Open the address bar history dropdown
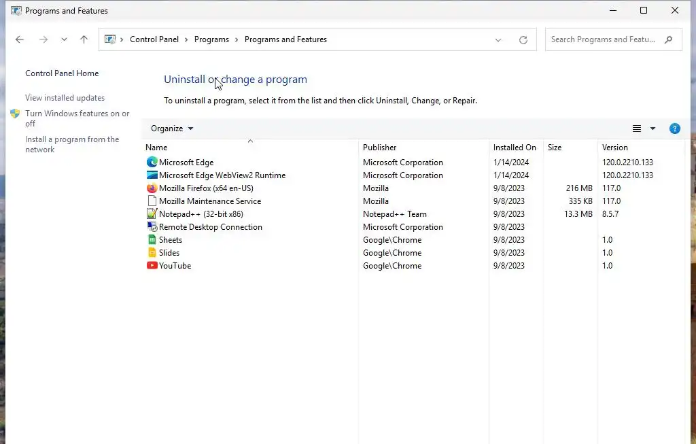Viewport: 696px width, 444px height. pos(498,40)
